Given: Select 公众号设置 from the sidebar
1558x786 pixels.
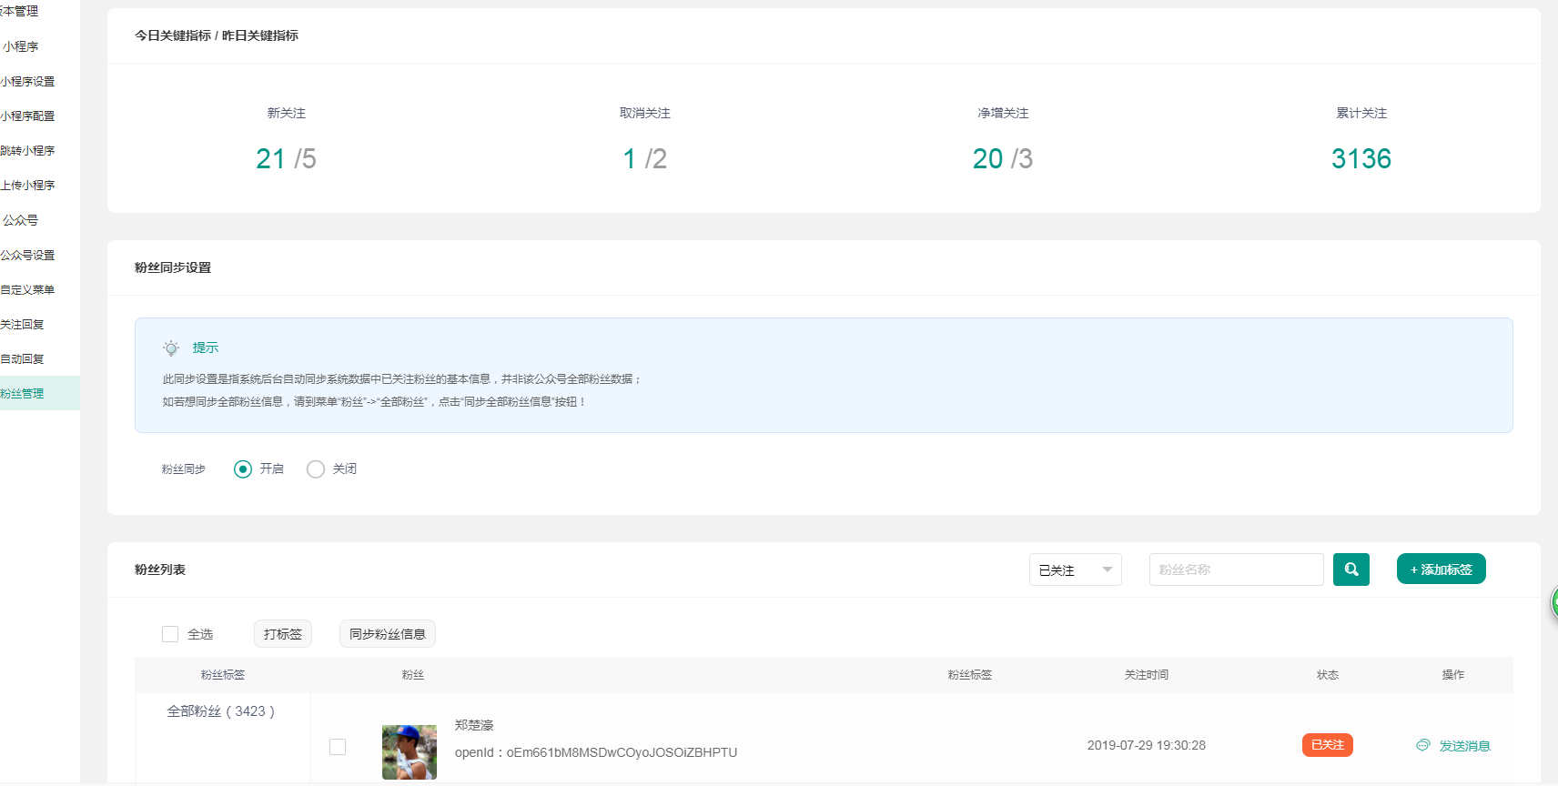Looking at the screenshot, I should point(27,256).
